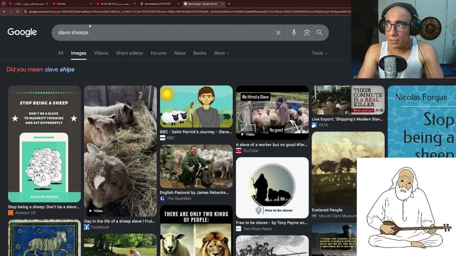The image size is (456, 256).
Task: Open Google Lens image search icon
Action: click(307, 33)
